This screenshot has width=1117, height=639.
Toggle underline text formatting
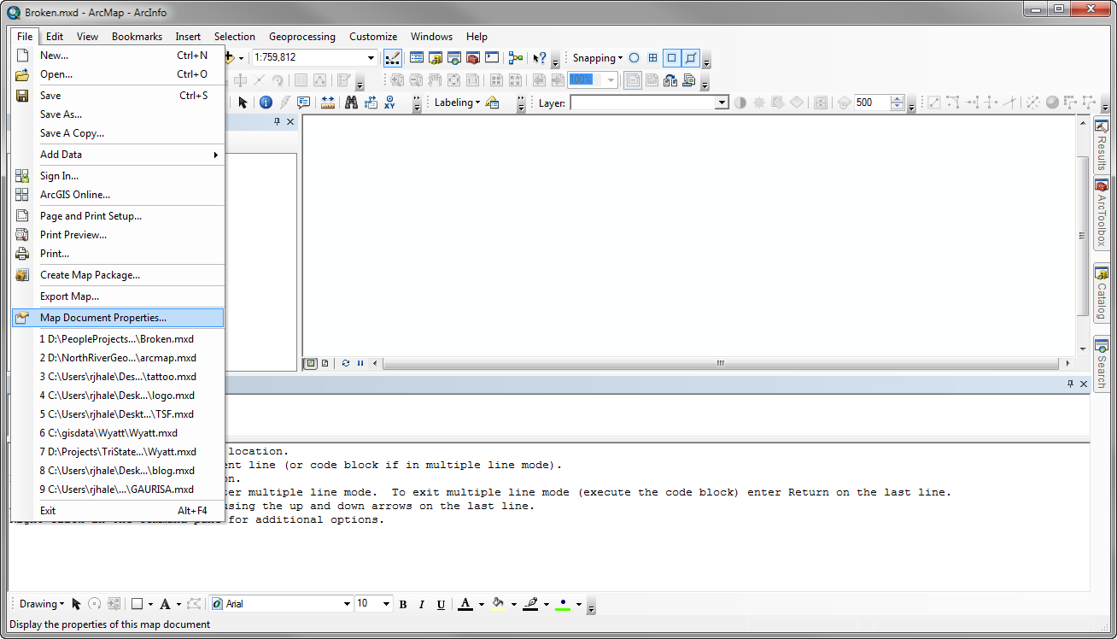pyautogui.click(x=441, y=604)
